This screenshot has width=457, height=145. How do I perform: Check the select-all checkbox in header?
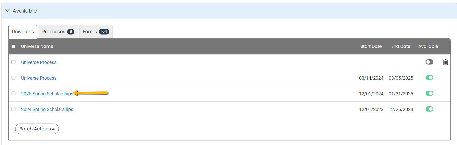click(x=13, y=46)
